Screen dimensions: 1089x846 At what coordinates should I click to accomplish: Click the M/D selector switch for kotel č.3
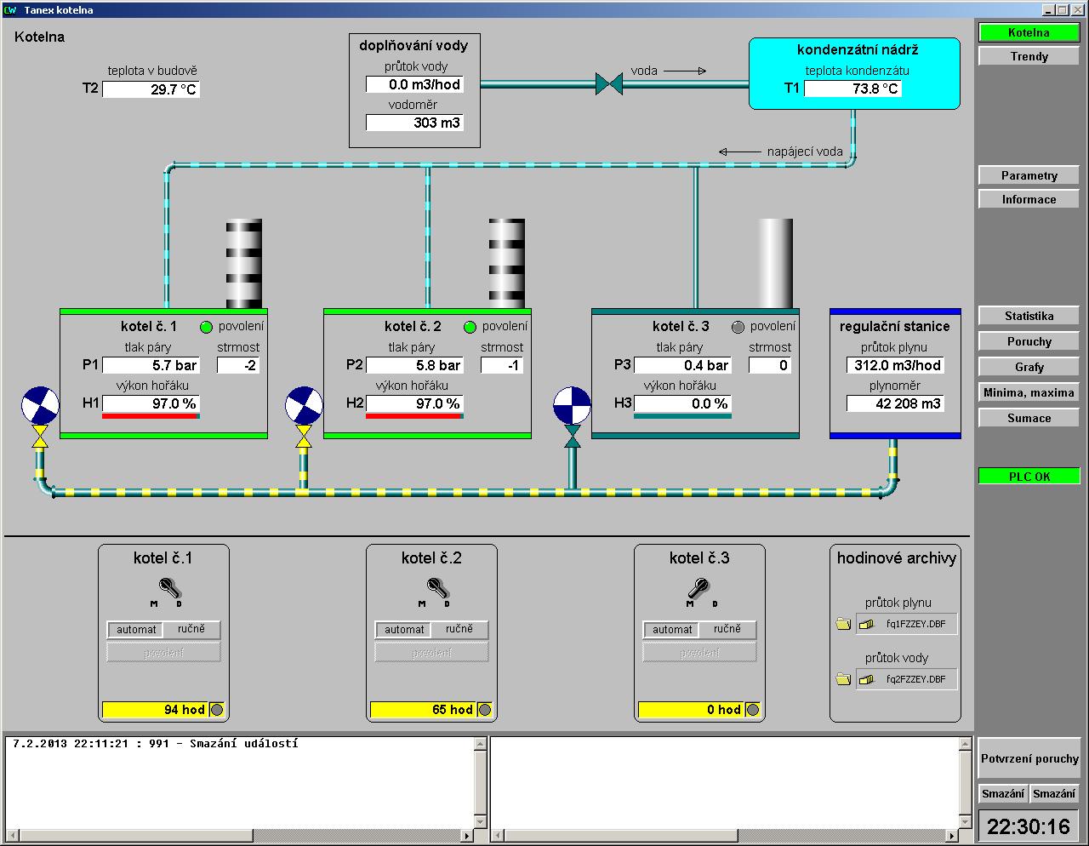coord(699,588)
